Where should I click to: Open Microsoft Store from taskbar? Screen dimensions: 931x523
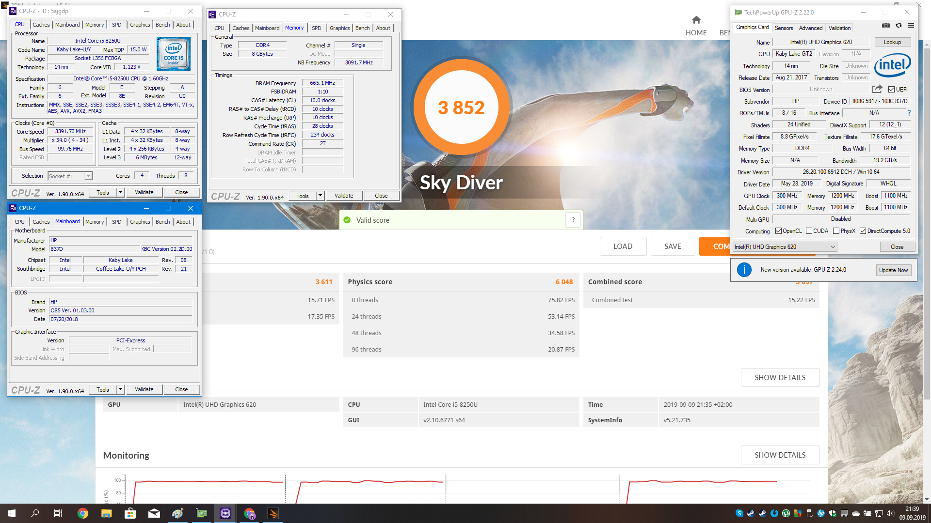click(130, 513)
